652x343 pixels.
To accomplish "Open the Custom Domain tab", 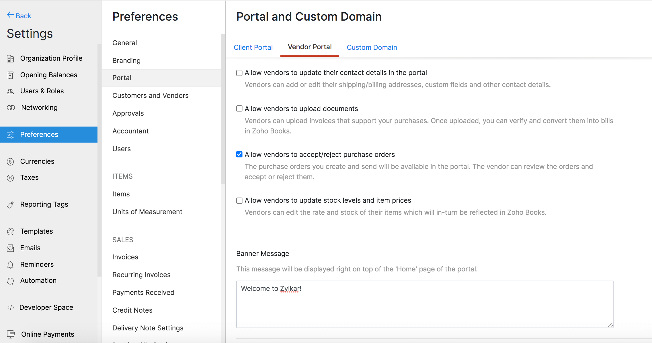I will (372, 47).
